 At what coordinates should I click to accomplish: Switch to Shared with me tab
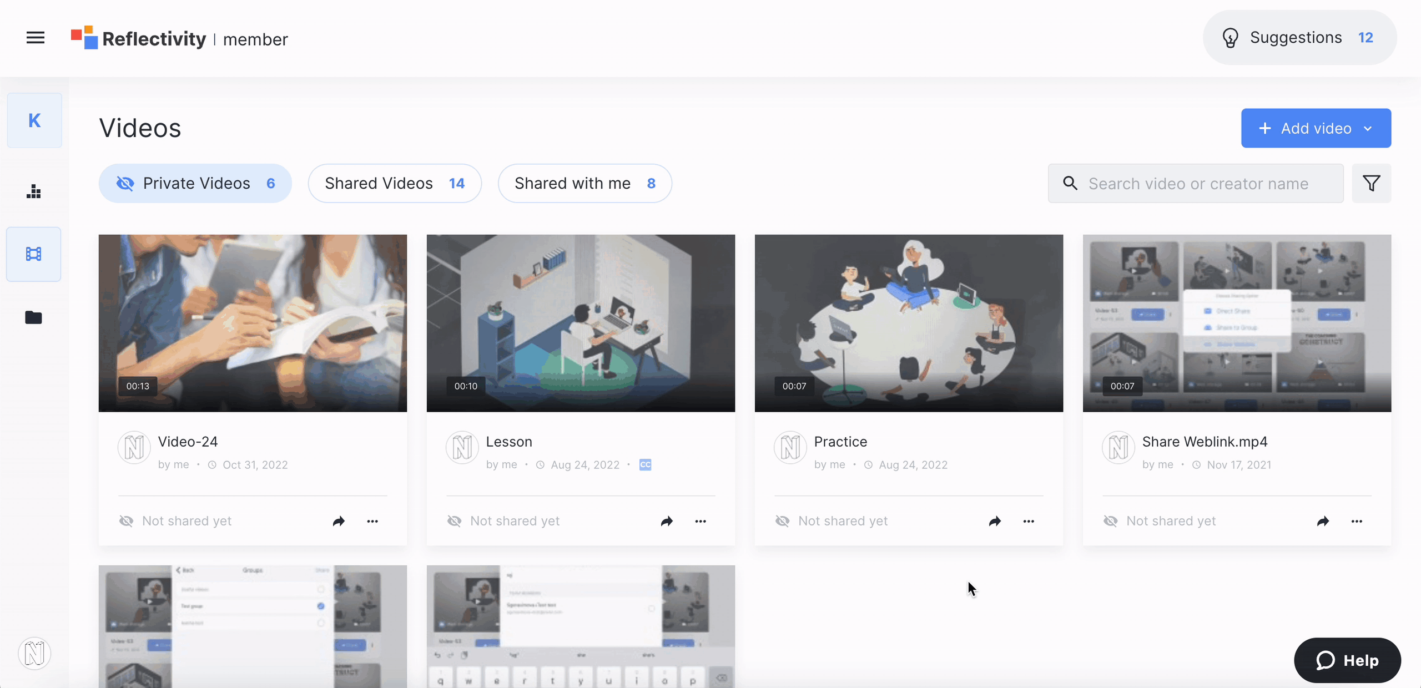pos(584,183)
